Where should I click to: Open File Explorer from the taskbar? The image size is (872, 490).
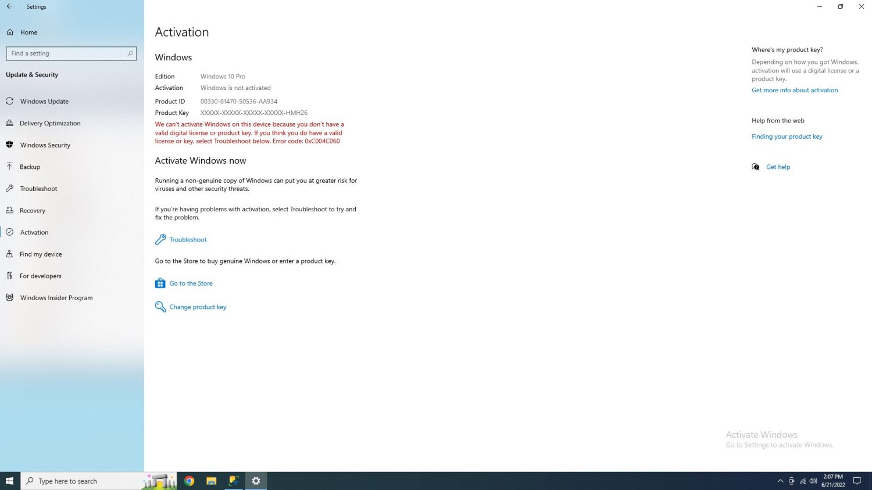coord(211,481)
